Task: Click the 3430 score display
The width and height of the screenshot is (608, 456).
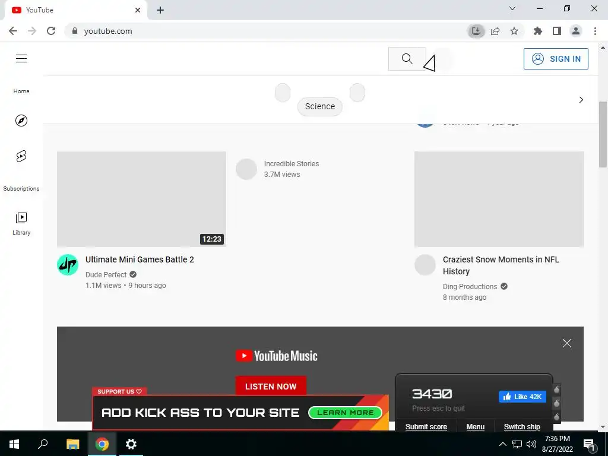Action: click(x=432, y=394)
